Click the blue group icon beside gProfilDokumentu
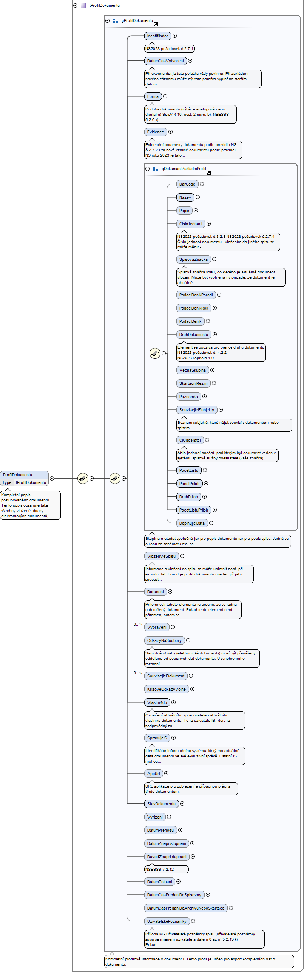The height and width of the screenshot is (972, 304). pyautogui.click(x=116, y=21)
